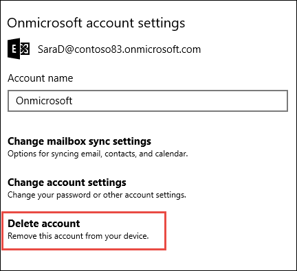
Task: Focus the Account name input field
Action: [148, 101]
